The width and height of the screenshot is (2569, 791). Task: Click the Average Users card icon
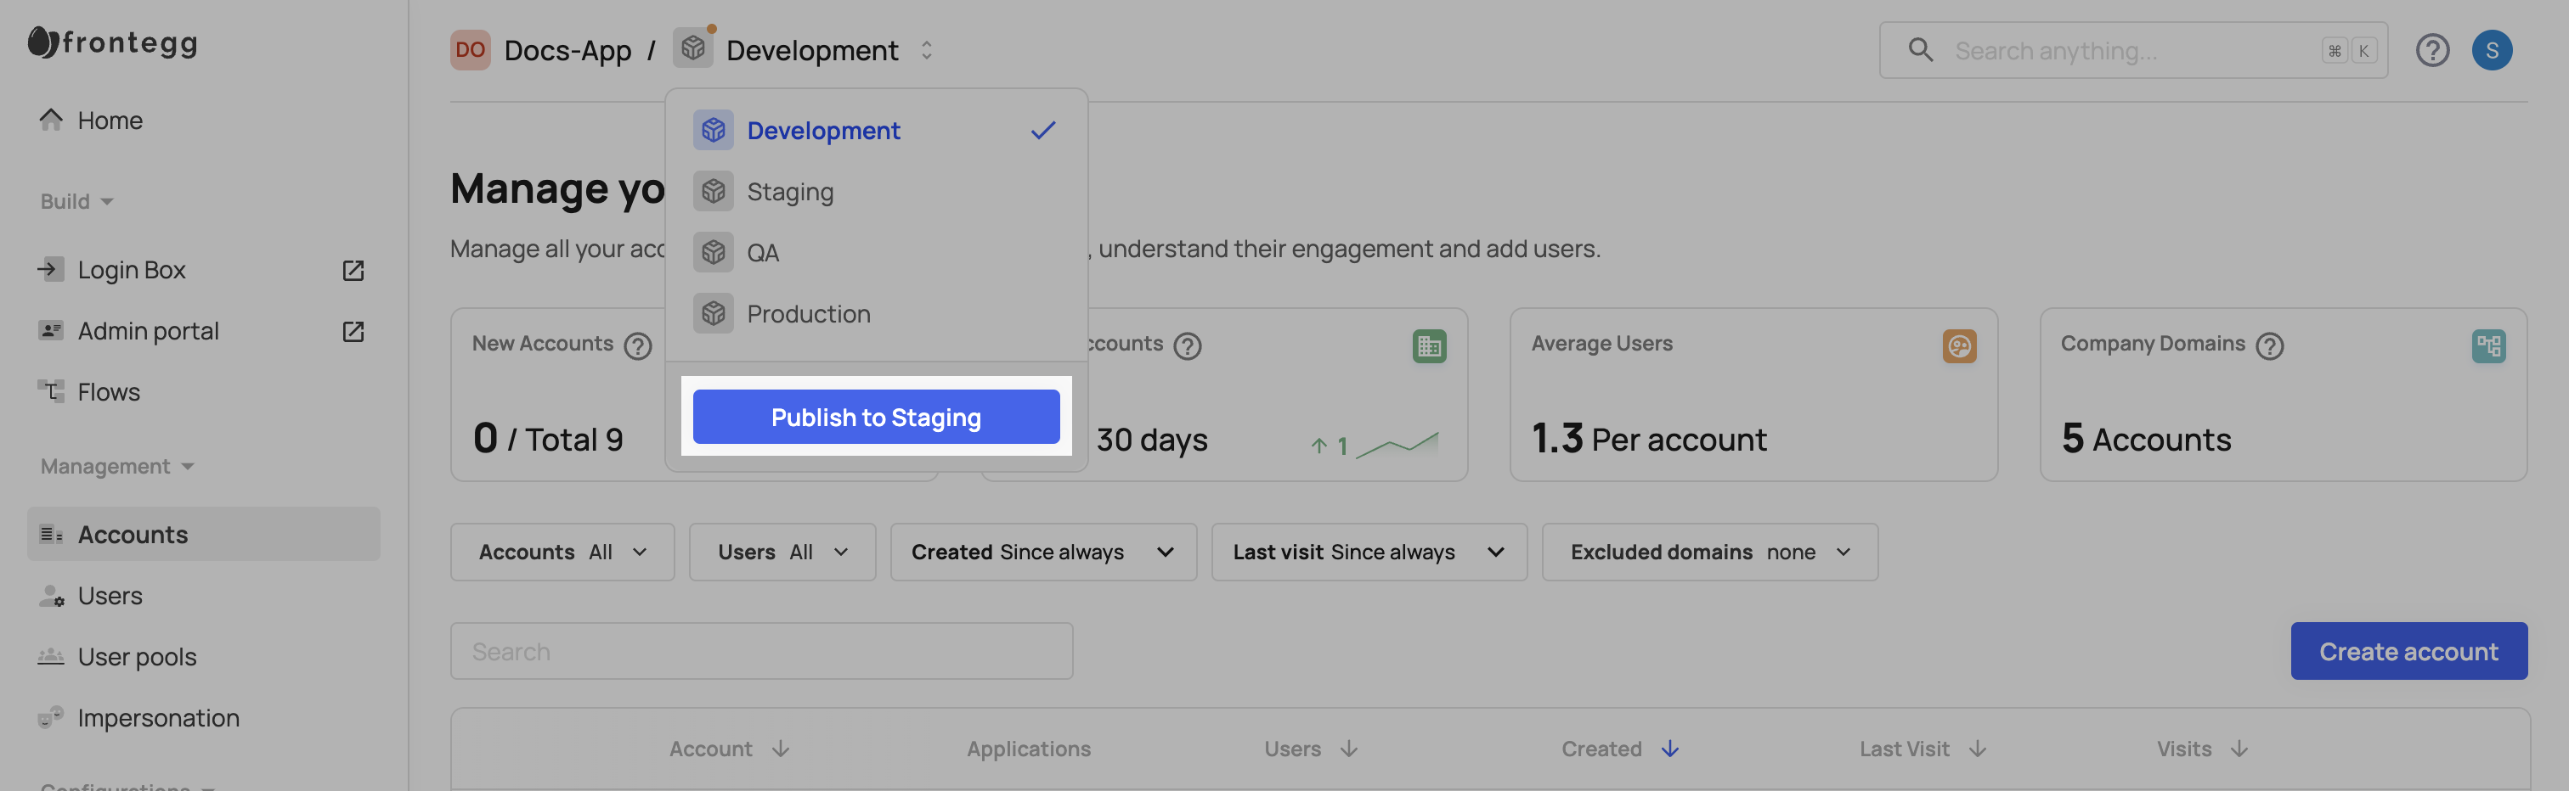point(1959,345)
